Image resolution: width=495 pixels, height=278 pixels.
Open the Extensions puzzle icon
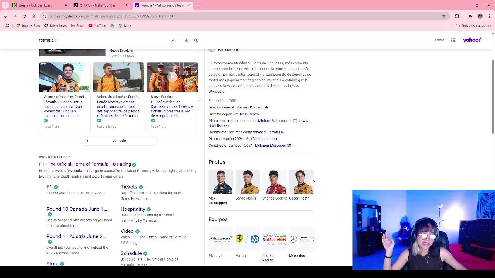pos(457,16)
